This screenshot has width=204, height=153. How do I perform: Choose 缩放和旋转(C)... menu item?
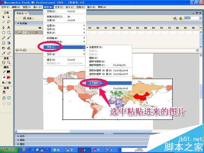109,65
